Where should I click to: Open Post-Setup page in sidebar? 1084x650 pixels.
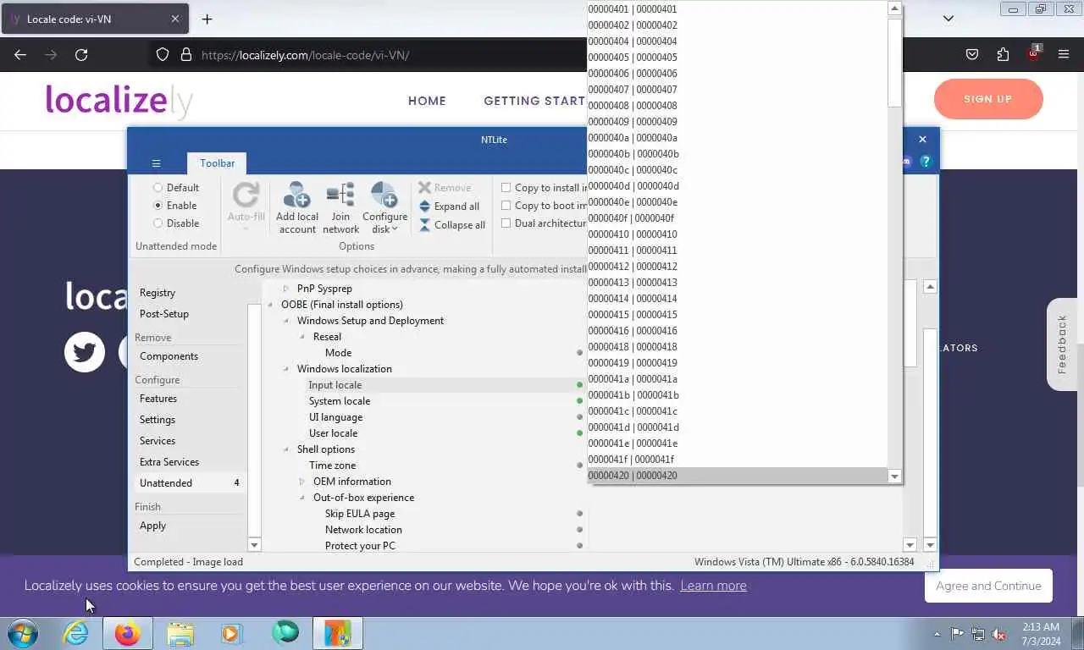click(164, 314)
